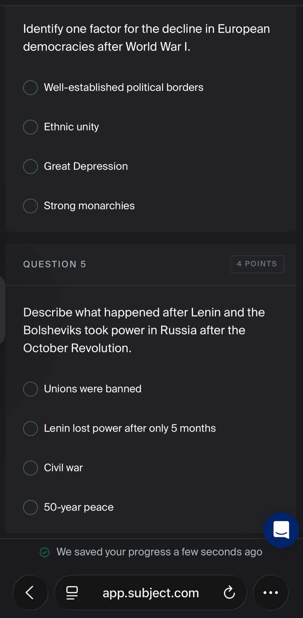Tap the European democracies question text

point(146,38)
